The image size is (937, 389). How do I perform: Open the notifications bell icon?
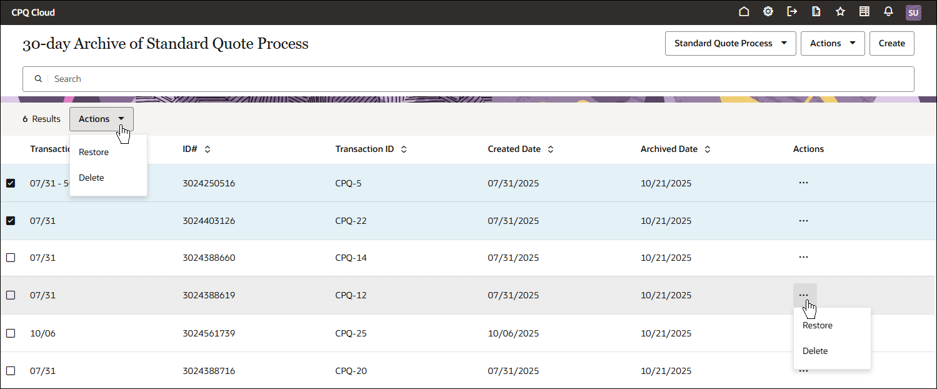[888, 11]
